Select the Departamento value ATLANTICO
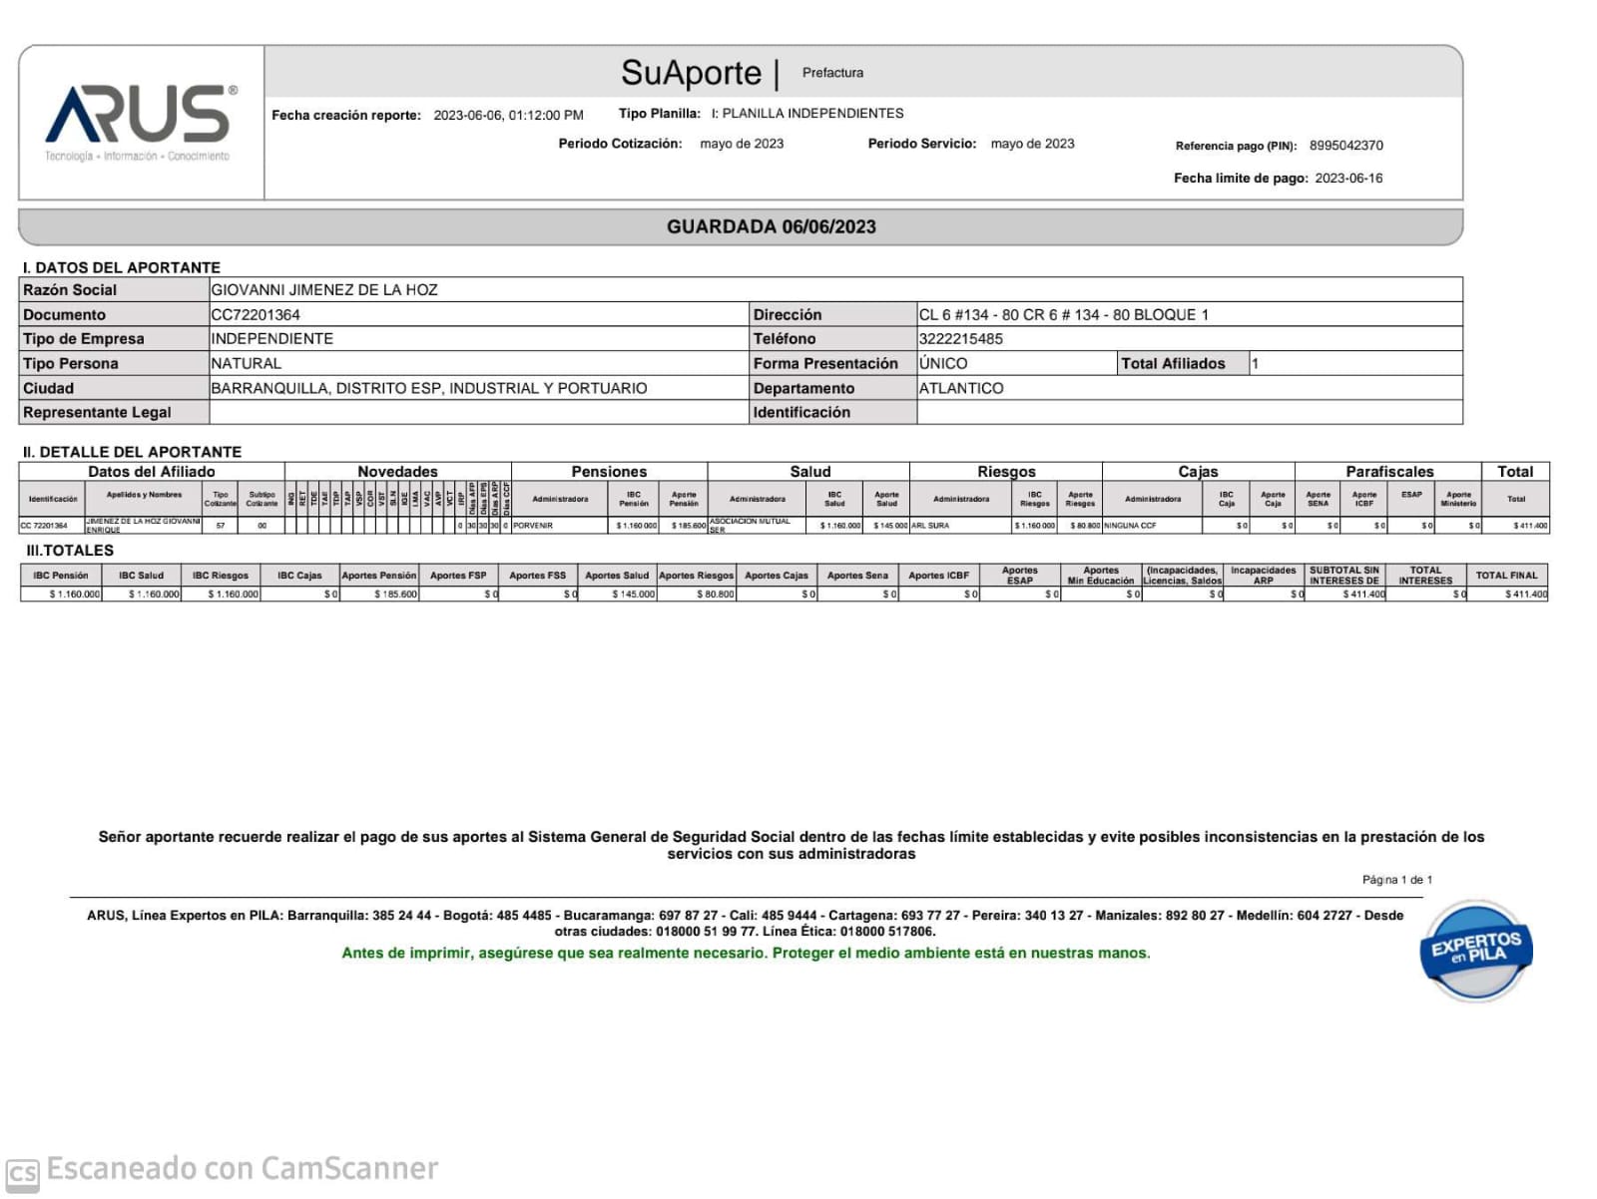Screen dimensions: 1597x1199 click(961, 388)
